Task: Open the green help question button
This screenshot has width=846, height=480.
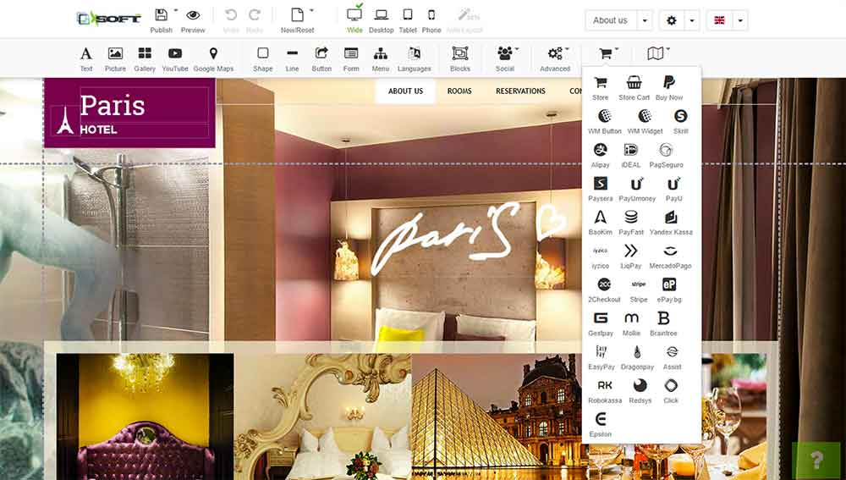Action: pos(816,460)
